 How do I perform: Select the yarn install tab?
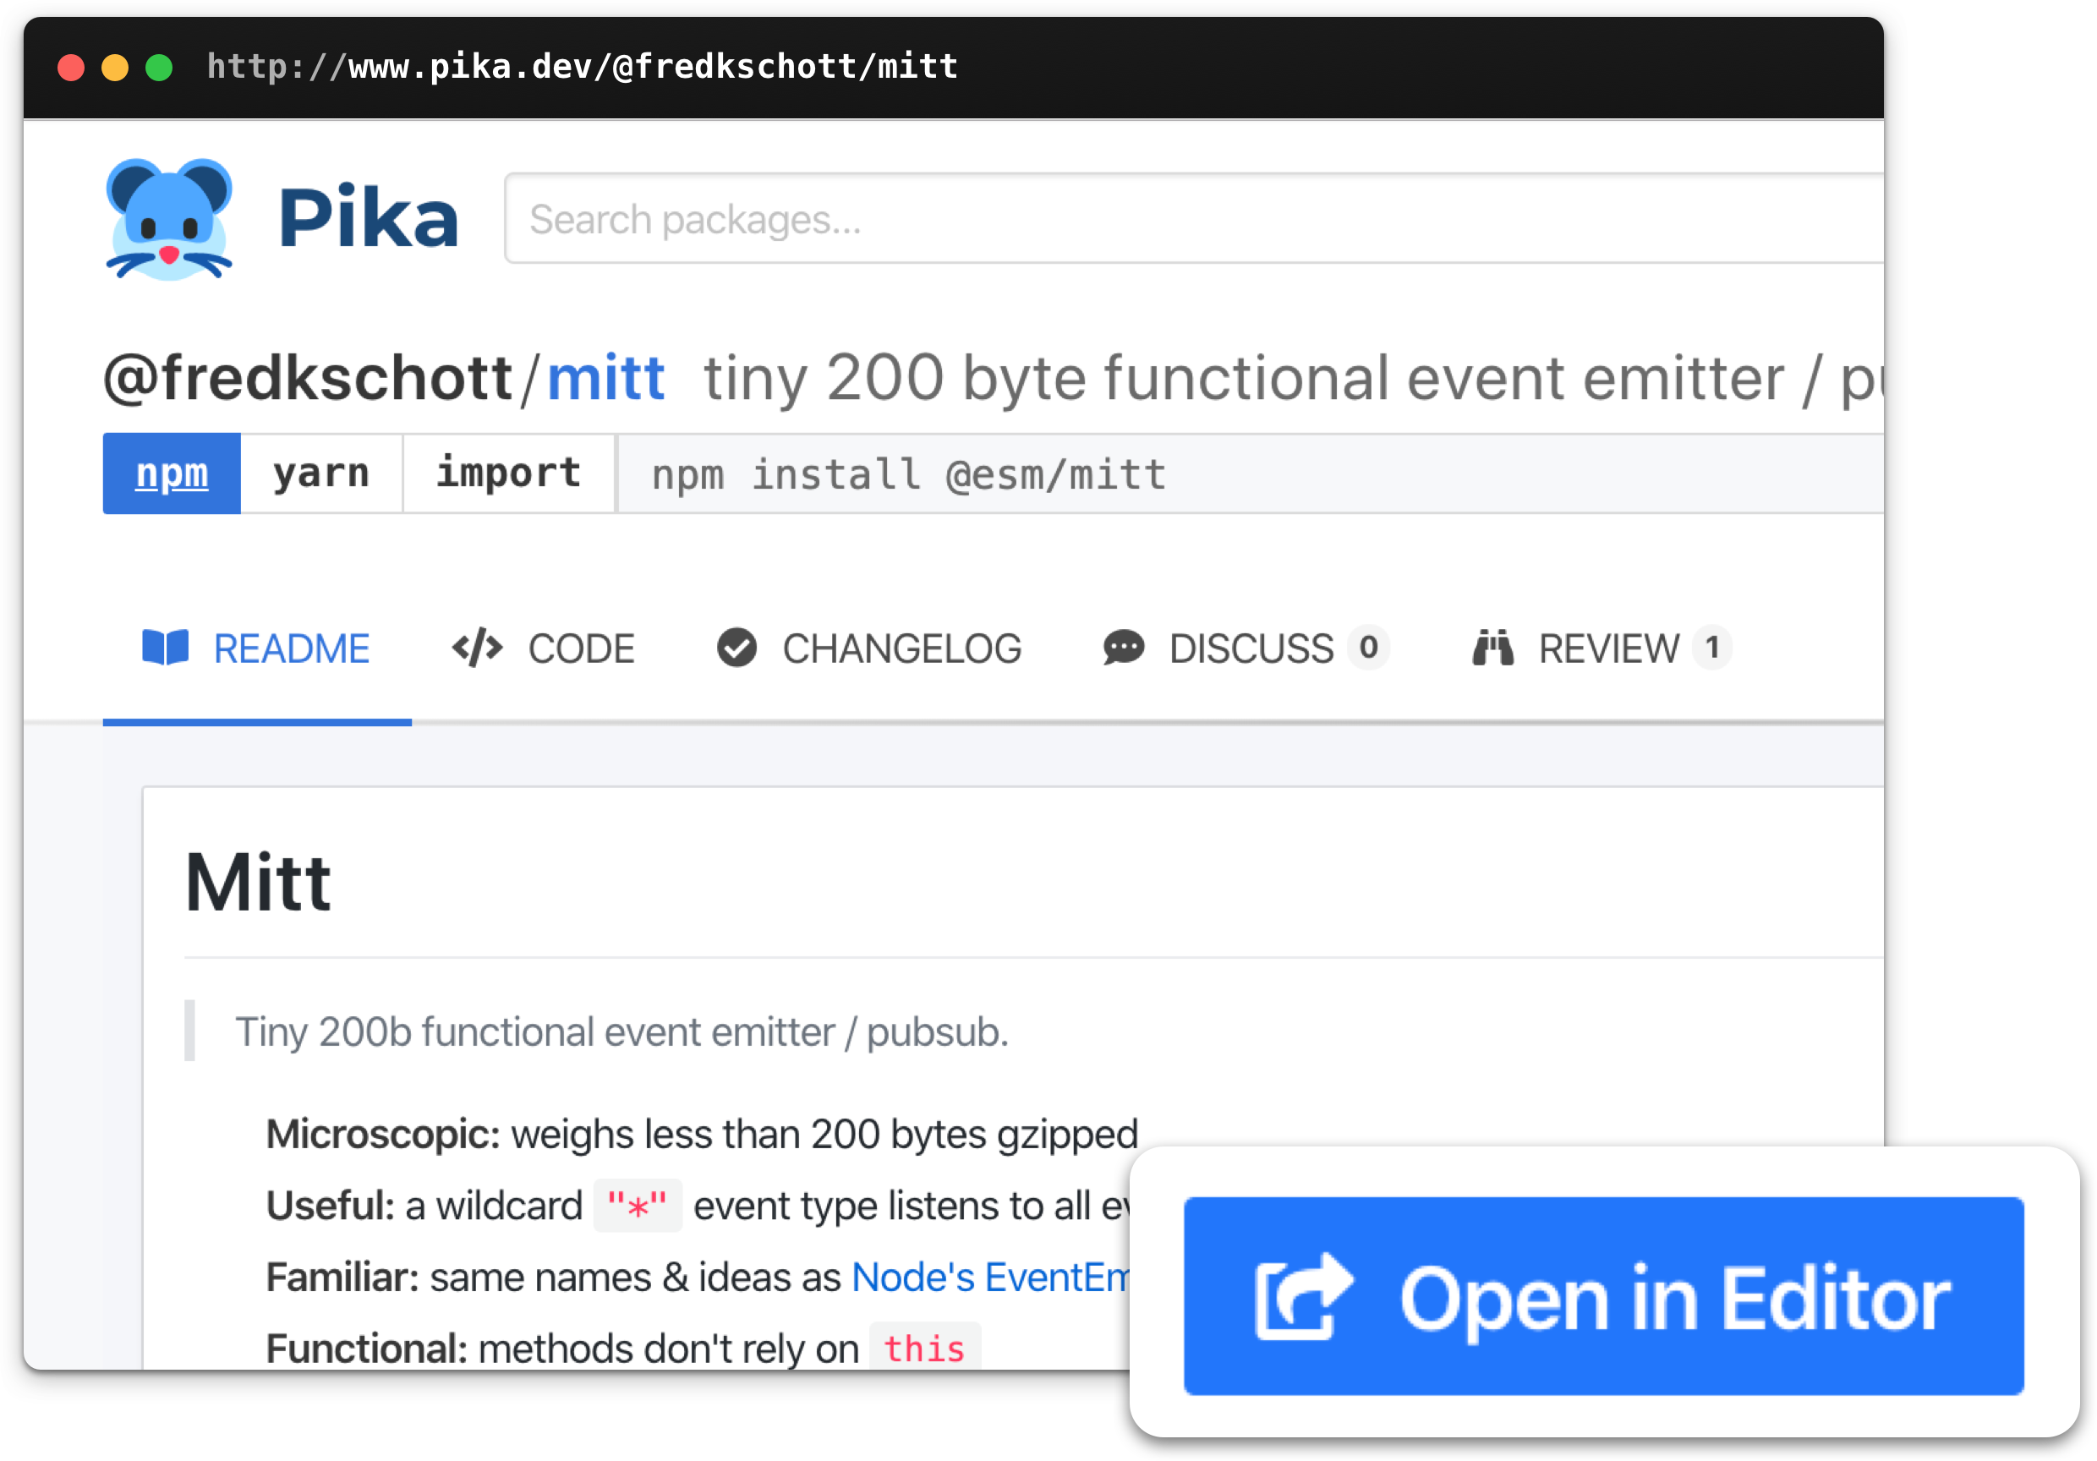[x=321, y=473]
